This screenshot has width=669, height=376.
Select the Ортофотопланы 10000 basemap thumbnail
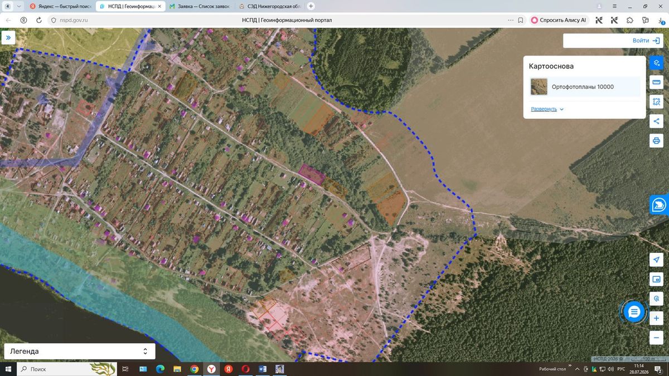539,87
